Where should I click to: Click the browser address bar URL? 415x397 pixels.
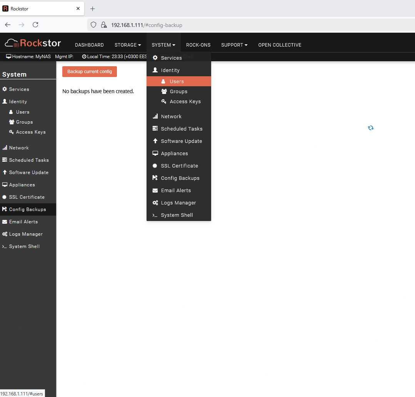coord(147,25)
